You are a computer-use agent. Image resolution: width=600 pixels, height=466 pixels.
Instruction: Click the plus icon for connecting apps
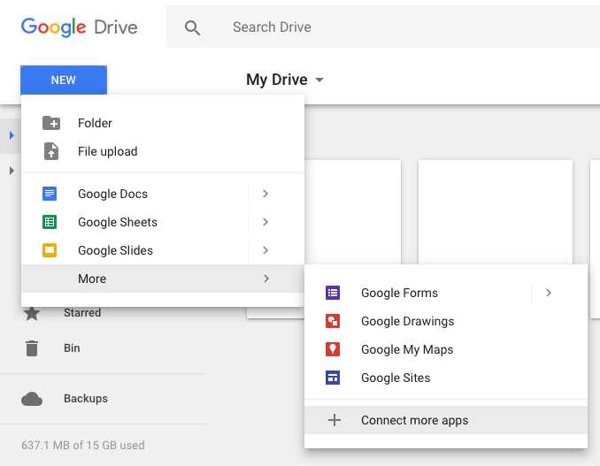tap(334, 420)
